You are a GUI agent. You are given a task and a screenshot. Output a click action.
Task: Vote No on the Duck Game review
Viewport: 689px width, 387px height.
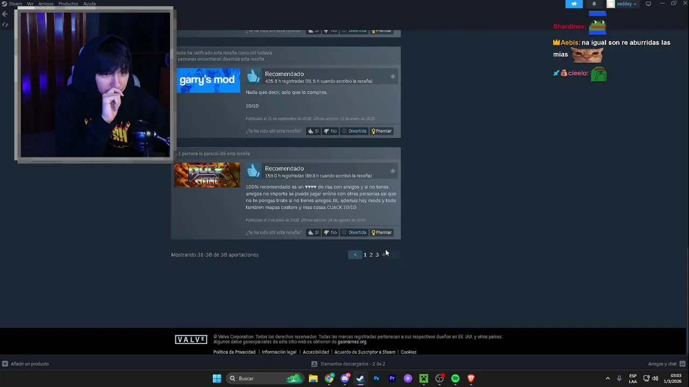point(330,233)
